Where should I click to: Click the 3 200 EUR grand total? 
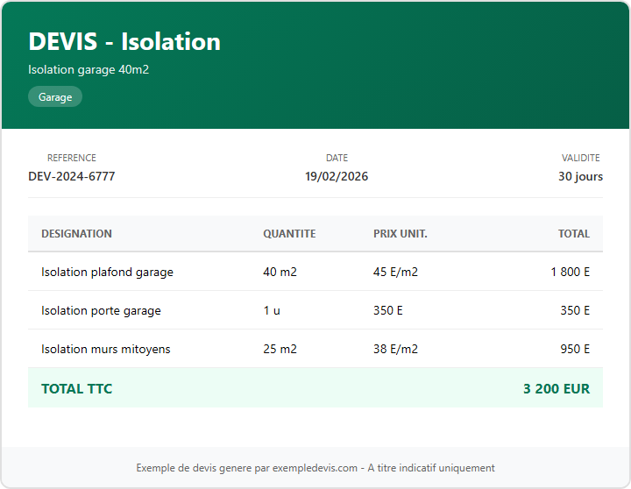(557, 388)
